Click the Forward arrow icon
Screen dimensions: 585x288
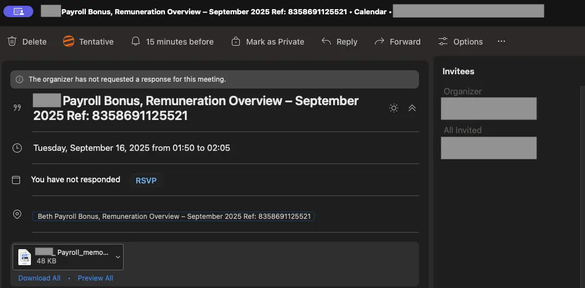point(379,42)
